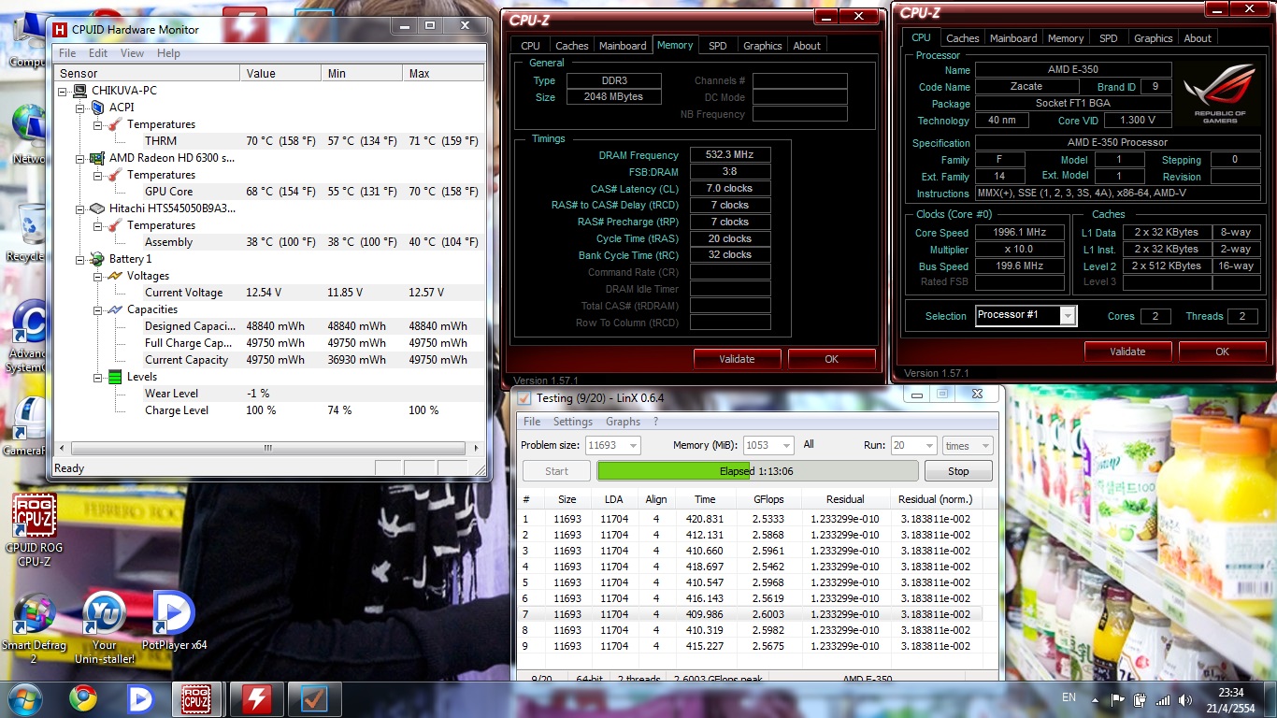Select LinX result row 7 with 2.6003 GFlops
The image size is (1277, 718).
pyautogui.click(x=750, y=614)
